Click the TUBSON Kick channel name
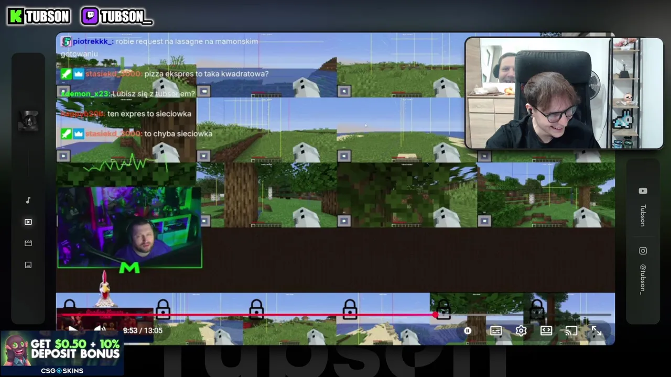Viewport: 671px width, 377px height. pos(48,17)
